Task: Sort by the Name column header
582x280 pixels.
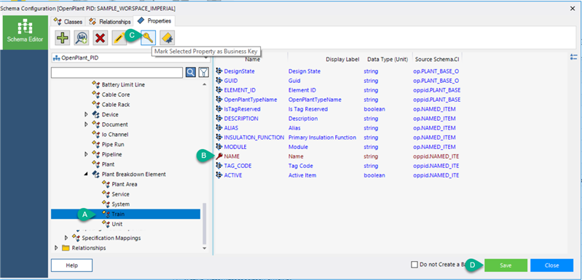Action: [253, 59]
